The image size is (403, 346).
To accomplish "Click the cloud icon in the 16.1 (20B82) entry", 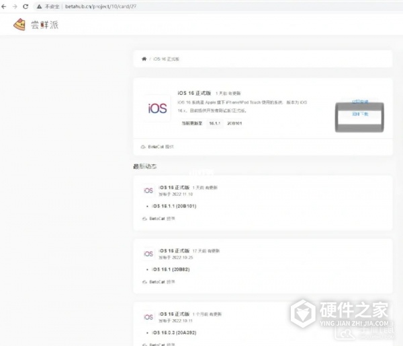I will click(144, 282).
